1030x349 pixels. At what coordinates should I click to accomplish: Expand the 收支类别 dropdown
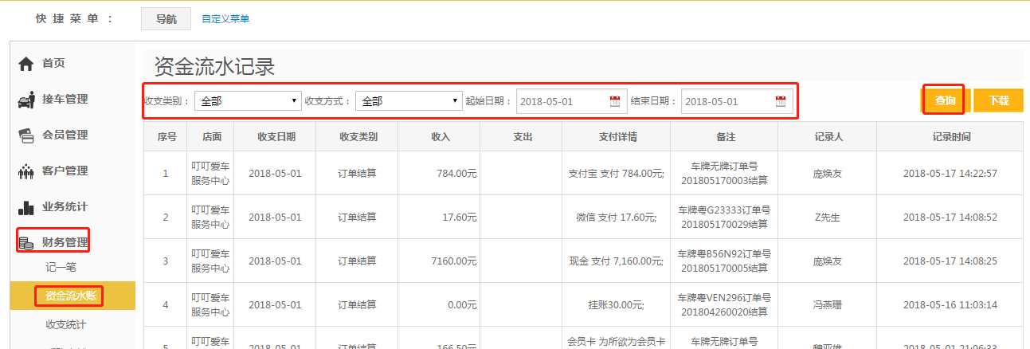246,101
